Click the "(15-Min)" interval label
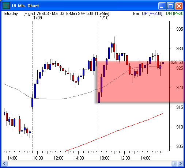Viewport: 185px width, 168px height. pos(102,14)
